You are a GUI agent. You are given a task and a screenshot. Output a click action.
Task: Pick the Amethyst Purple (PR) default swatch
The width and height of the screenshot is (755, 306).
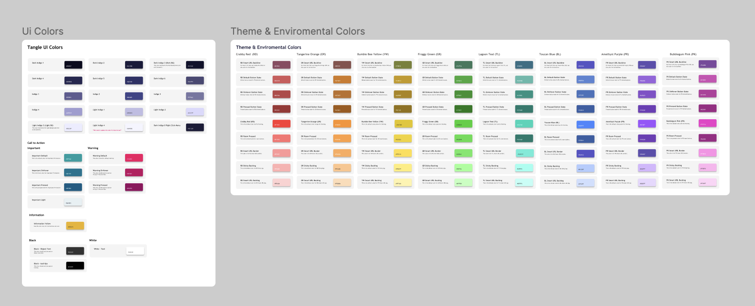tap(647, 124)
